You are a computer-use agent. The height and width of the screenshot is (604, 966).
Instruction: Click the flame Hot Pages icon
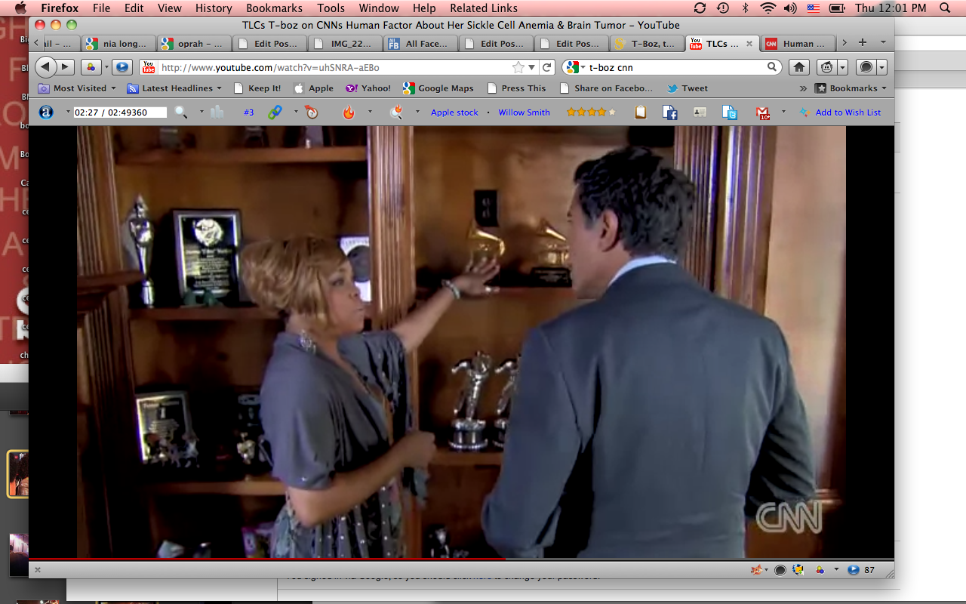tap(348, 112)
